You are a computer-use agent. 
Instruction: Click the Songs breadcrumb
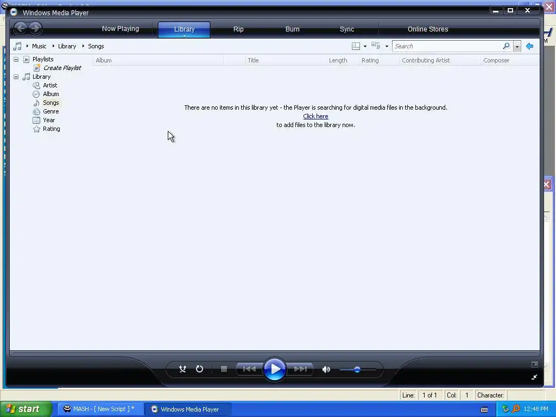click(x=96, y=46)
